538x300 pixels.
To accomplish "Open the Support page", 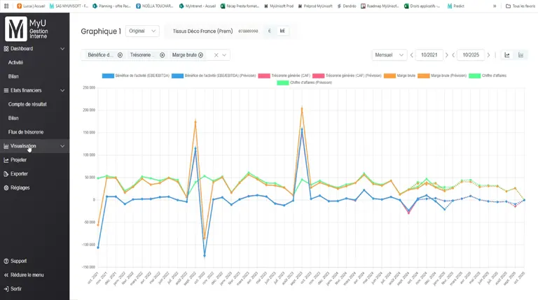I will tap(18, 261).
